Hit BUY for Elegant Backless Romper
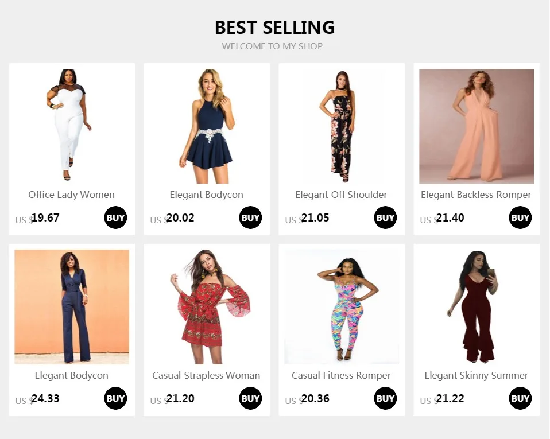 tap(520, 217)
